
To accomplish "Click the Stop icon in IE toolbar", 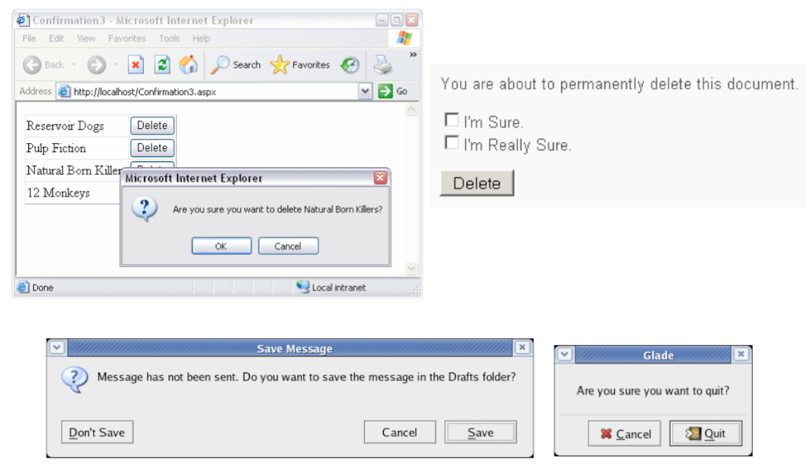I will [136, 65].
